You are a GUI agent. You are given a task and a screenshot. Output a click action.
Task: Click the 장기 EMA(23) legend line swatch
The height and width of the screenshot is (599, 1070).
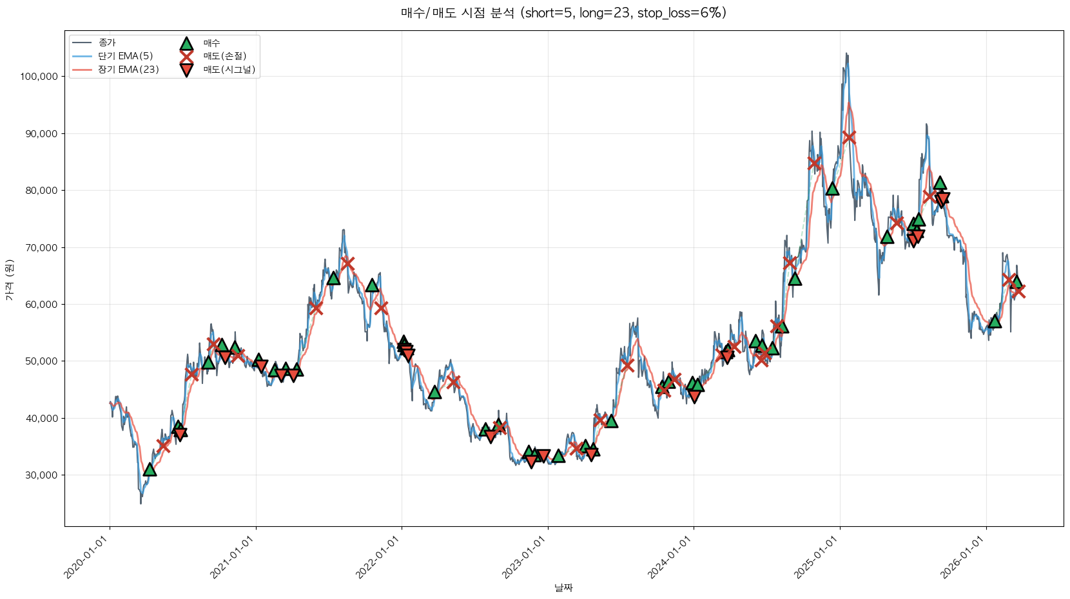coord(82,70)
